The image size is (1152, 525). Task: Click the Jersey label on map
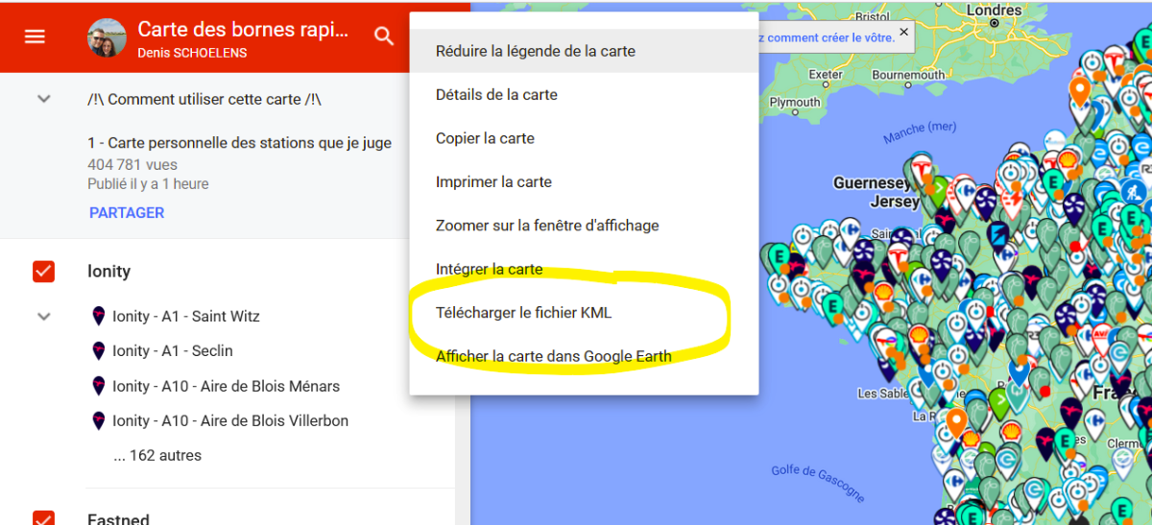(895, 203)
